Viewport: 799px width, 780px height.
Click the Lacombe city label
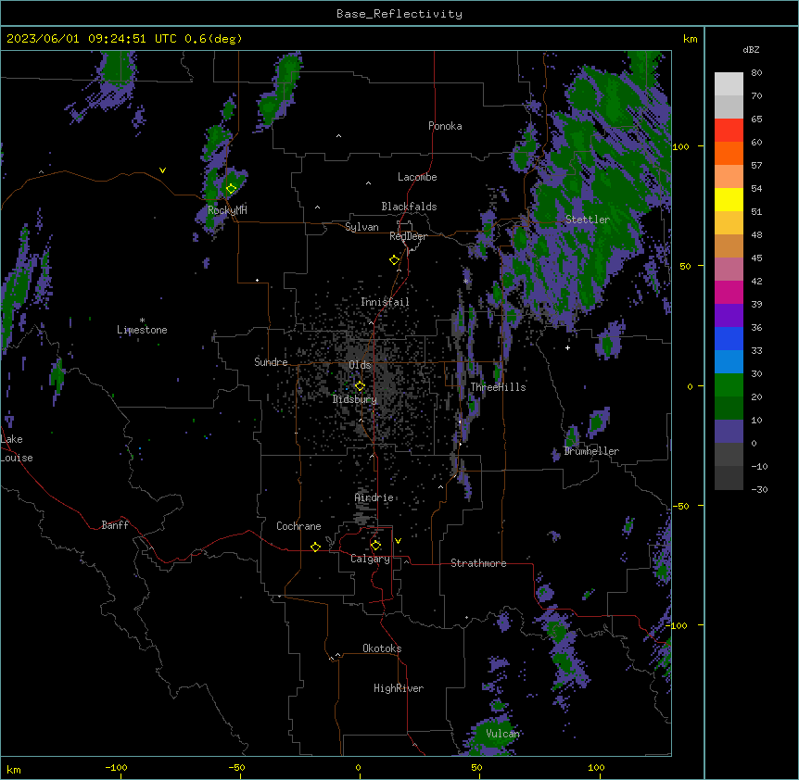click(x=417, y=177)
